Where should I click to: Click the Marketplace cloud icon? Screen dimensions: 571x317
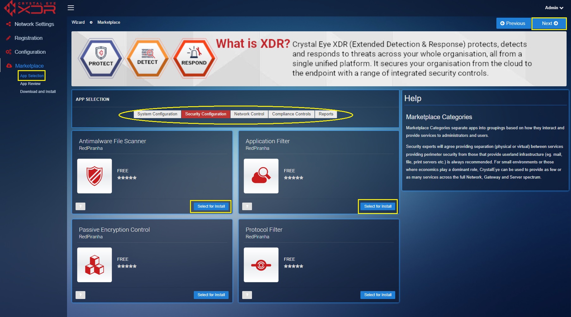point(9,66)
